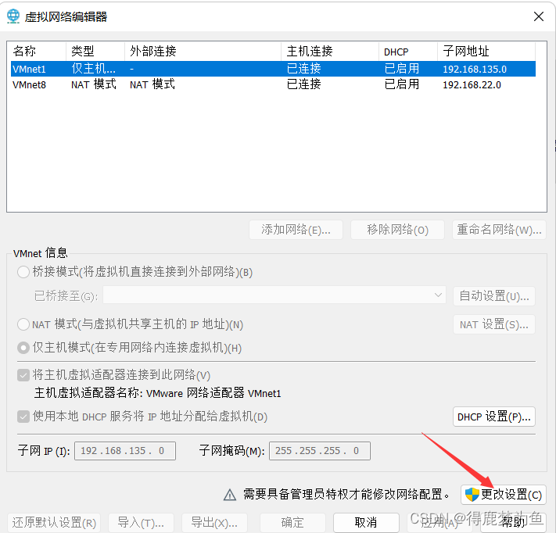Image resolution: width=556 pixels, height=533 pixels.
Task: Click the 重命名网络(W)... button
Action: (499, 230)
